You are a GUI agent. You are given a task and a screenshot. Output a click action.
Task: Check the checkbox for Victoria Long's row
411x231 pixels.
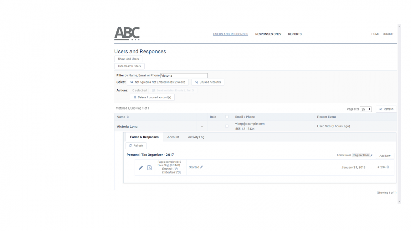click(227, 126)
